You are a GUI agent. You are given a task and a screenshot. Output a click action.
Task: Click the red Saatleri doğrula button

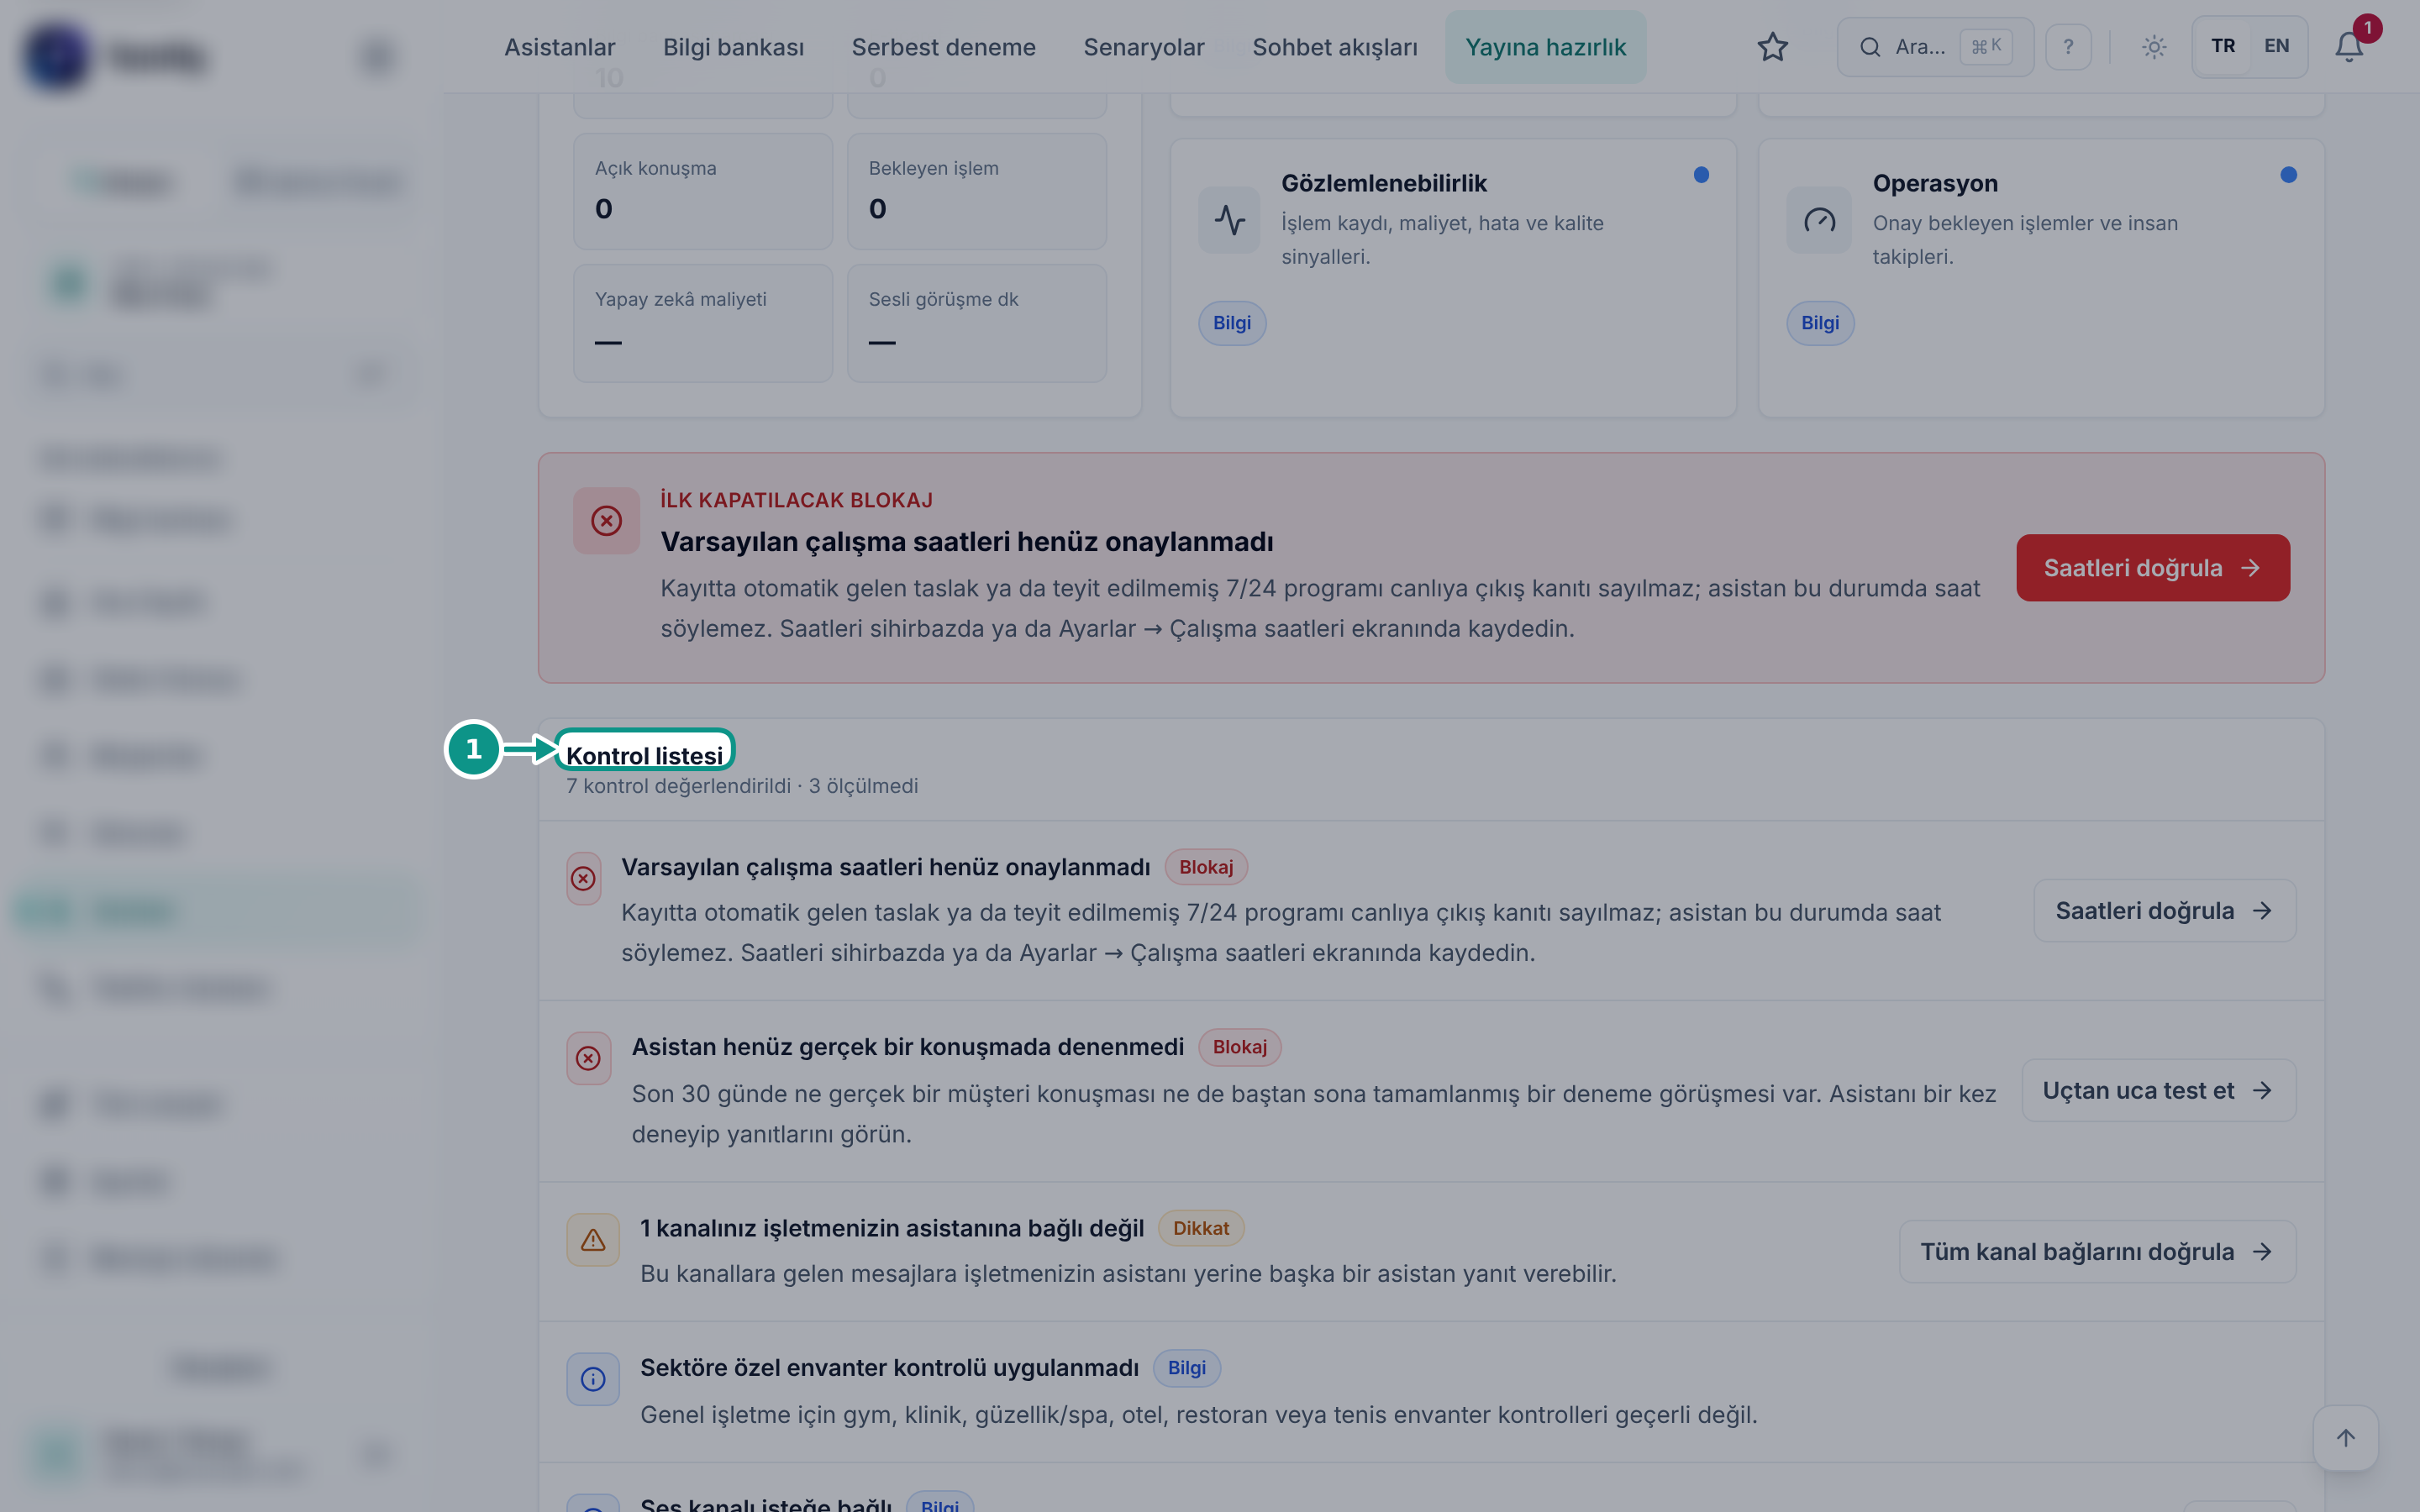[x=2152, y=567]
